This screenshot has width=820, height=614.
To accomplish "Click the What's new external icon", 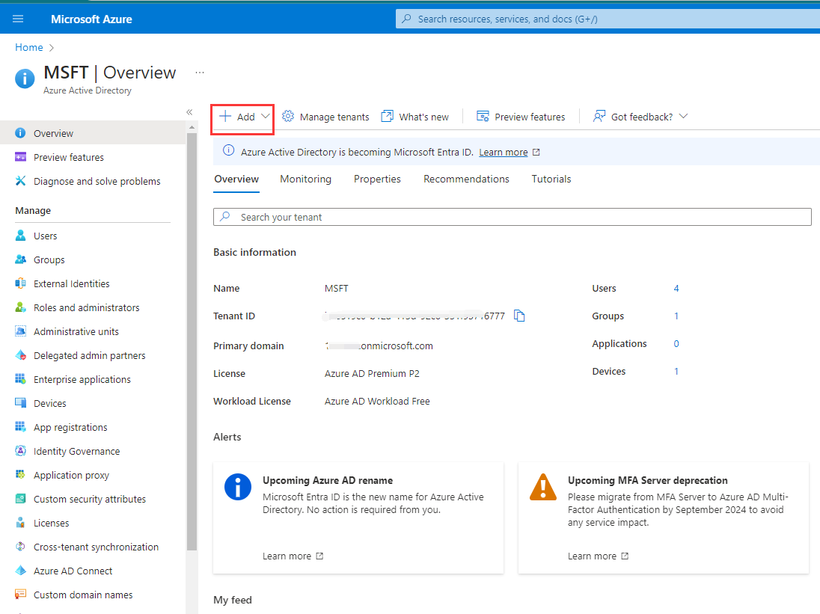I will point(387,116).
